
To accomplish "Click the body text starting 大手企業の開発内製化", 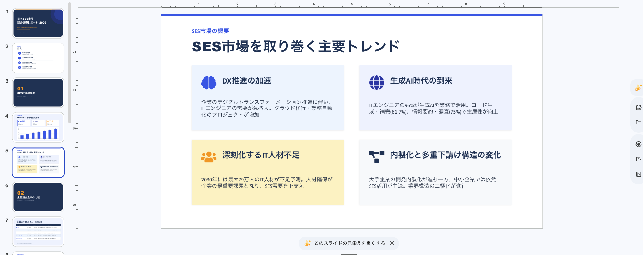I will pyautogui.click(x=432, y=183).
